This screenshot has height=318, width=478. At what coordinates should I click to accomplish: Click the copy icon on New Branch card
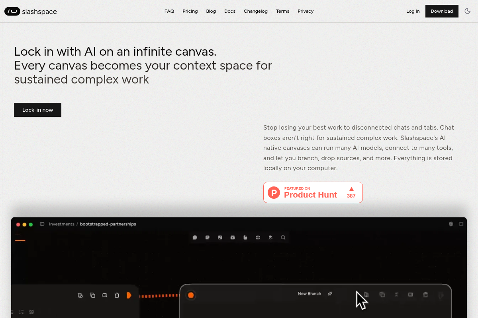coord(382,295)
